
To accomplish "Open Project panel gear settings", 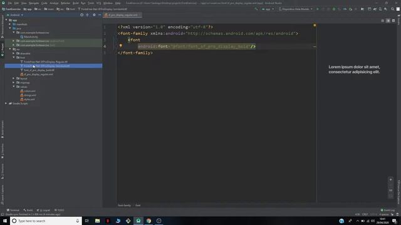I will pyautogui.click(x=94, y=15).
